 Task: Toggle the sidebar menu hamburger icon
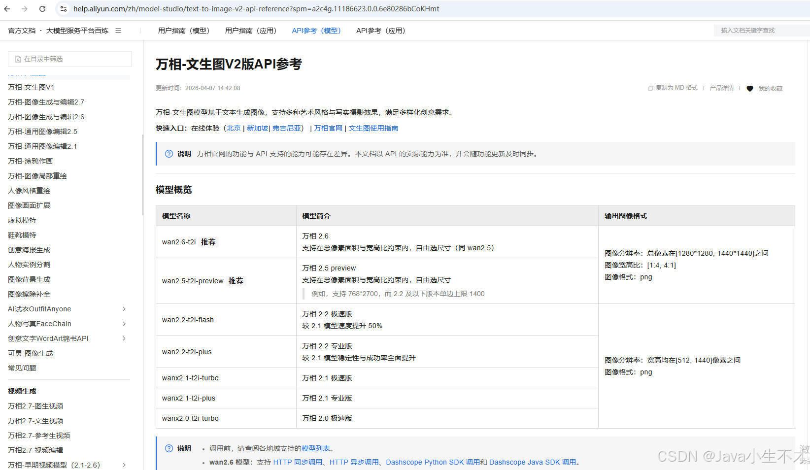click(x=118, y=31)
